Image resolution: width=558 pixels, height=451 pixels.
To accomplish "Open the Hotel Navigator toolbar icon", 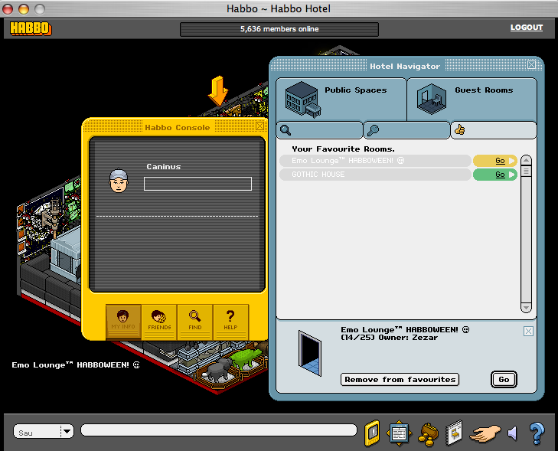I will click(x=399, y=433).
